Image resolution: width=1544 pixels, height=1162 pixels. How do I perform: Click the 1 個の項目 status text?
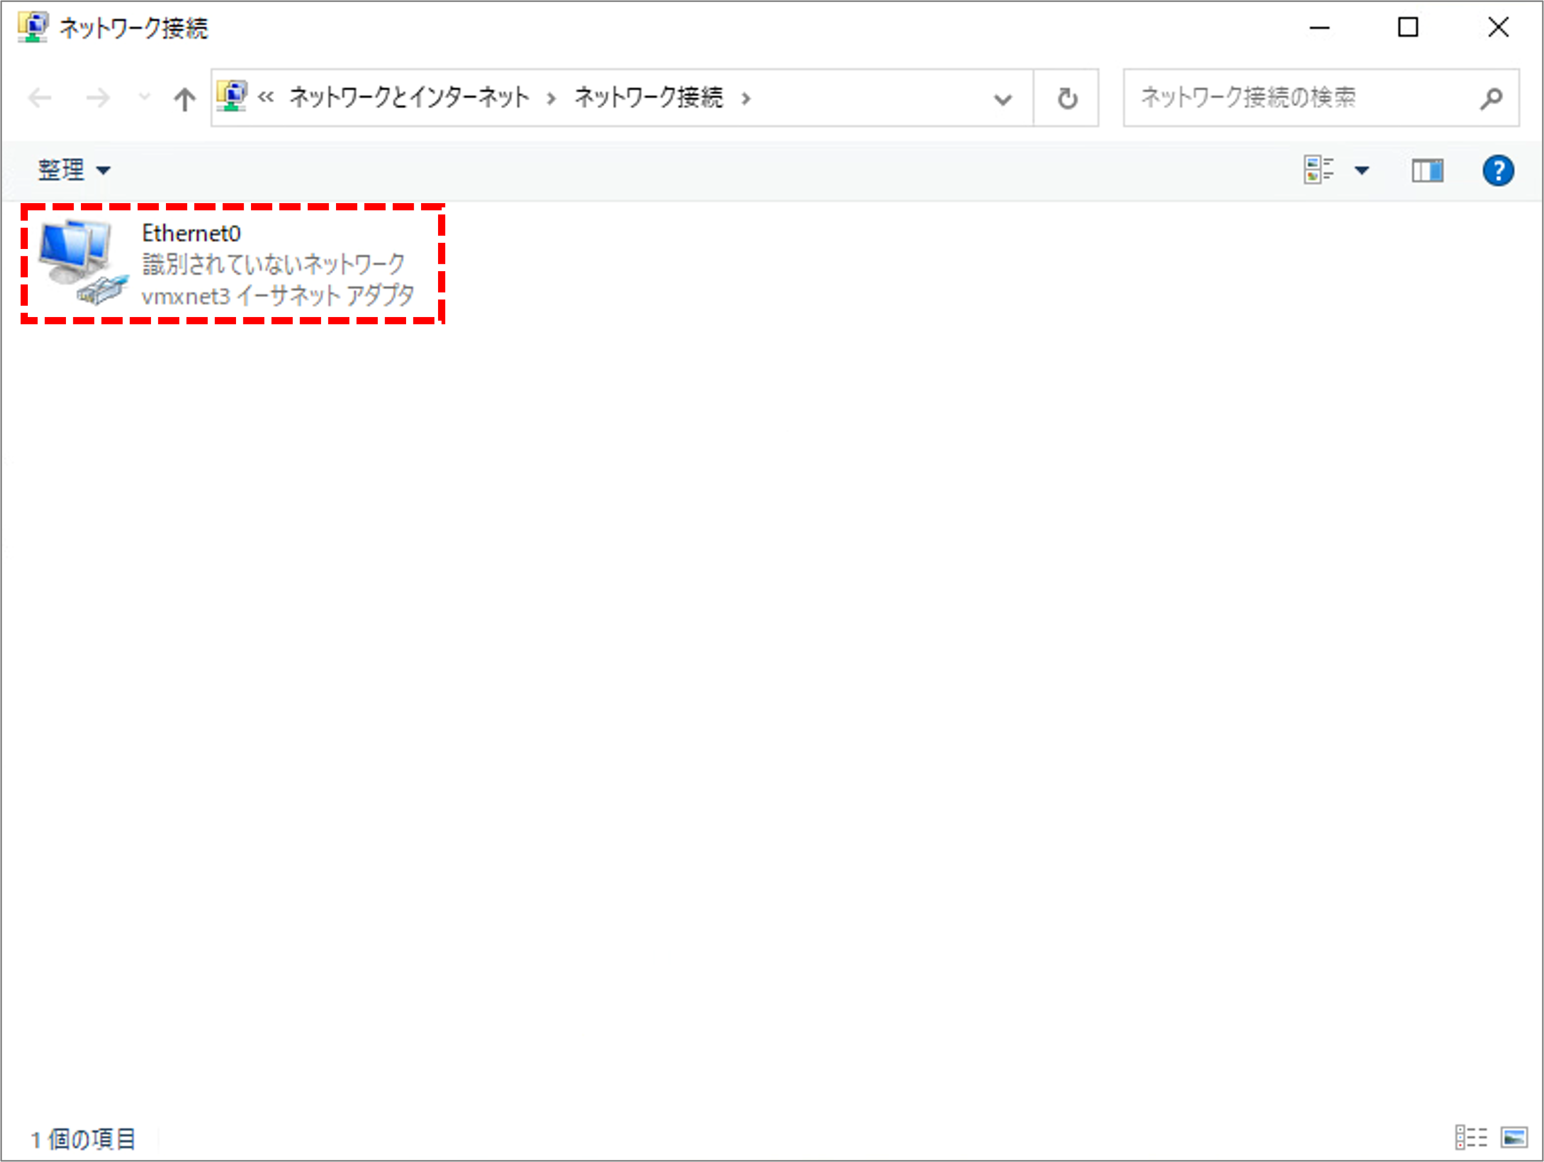click(83, 1139)
